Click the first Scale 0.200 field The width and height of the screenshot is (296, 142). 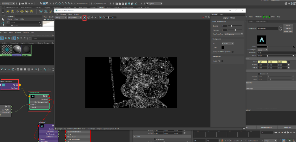262,62
